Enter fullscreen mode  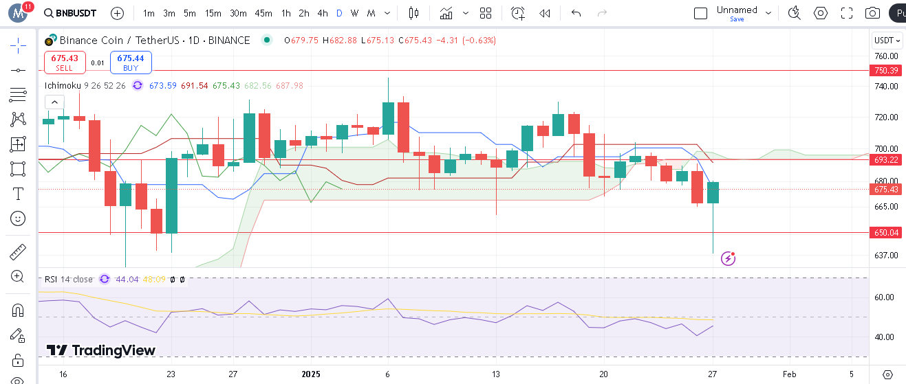pos(847,13)
